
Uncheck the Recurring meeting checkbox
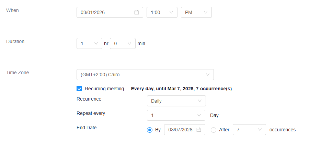(79, 89)
